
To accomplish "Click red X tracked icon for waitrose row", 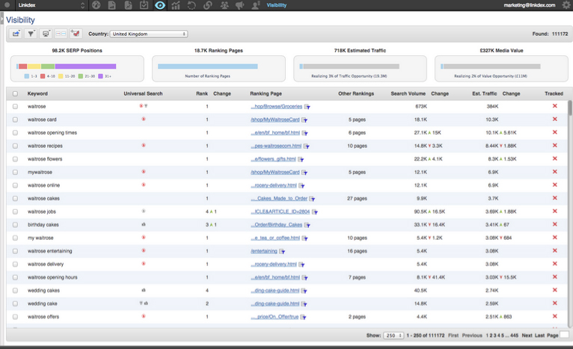I will pos(555,106).
